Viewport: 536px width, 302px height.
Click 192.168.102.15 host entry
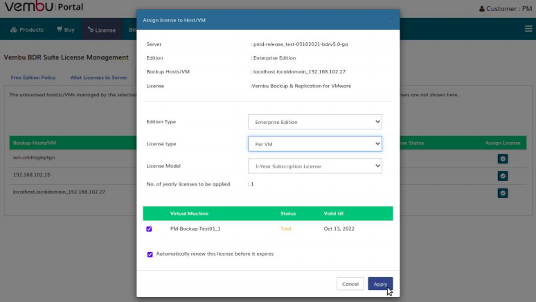pos(31,175)
